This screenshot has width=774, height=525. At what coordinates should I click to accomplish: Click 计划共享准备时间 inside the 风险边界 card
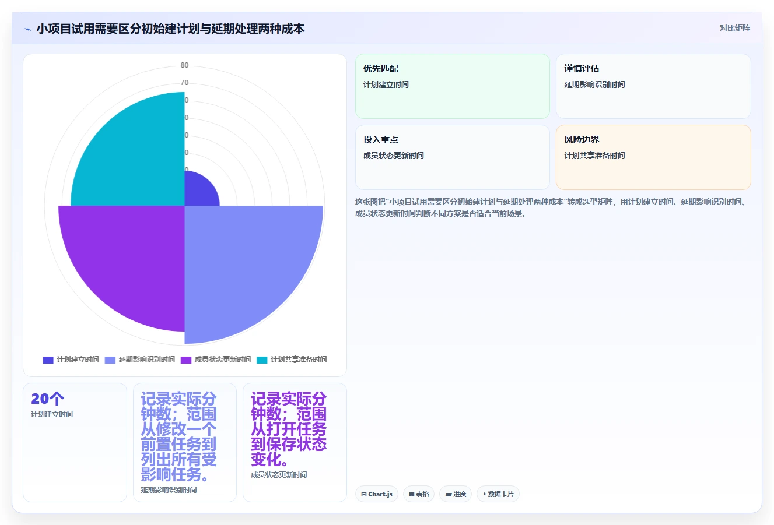click(x=594, y=156)
